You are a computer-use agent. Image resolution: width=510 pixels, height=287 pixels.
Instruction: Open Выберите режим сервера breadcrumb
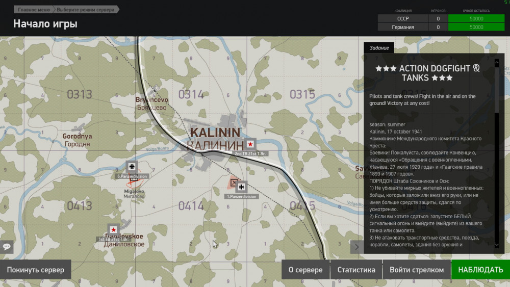[86, 10]
